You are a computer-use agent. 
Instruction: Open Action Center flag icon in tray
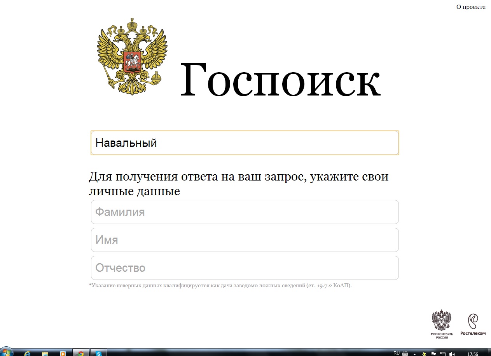433,354
